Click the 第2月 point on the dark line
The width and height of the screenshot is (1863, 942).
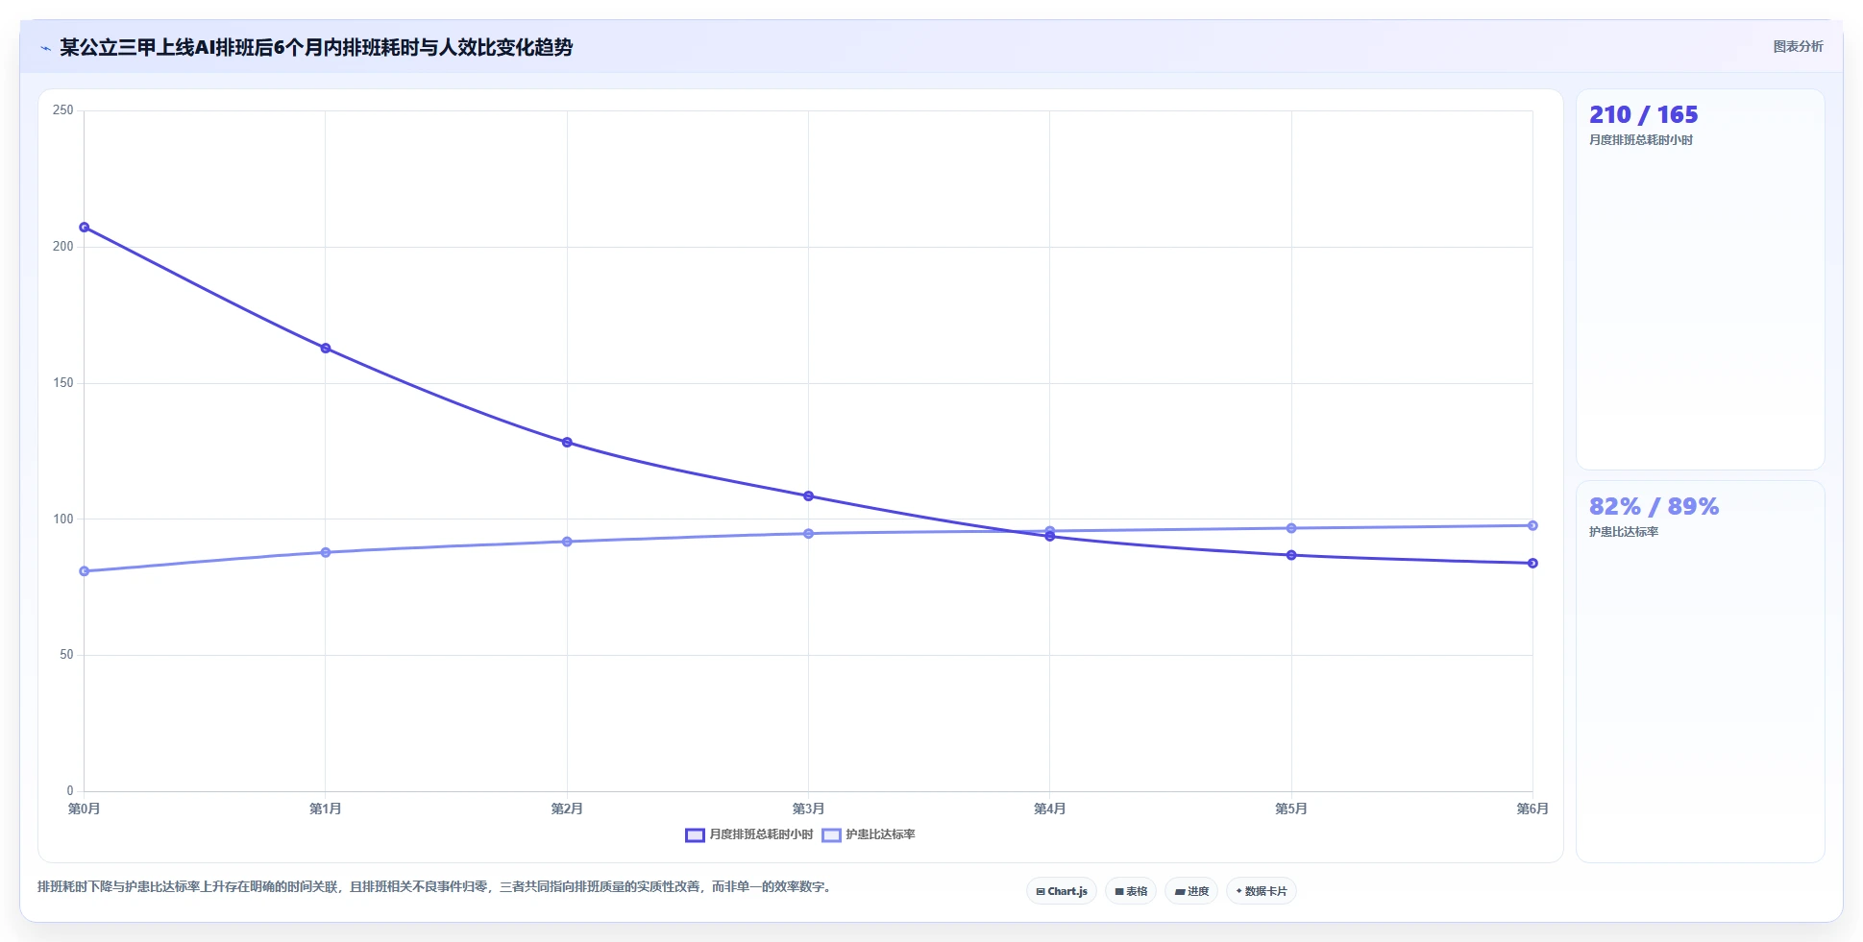point(567,443)
